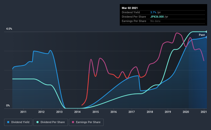Toggle the Dividend Yield legend button
The image size is (211, 130).
(18, 122)
